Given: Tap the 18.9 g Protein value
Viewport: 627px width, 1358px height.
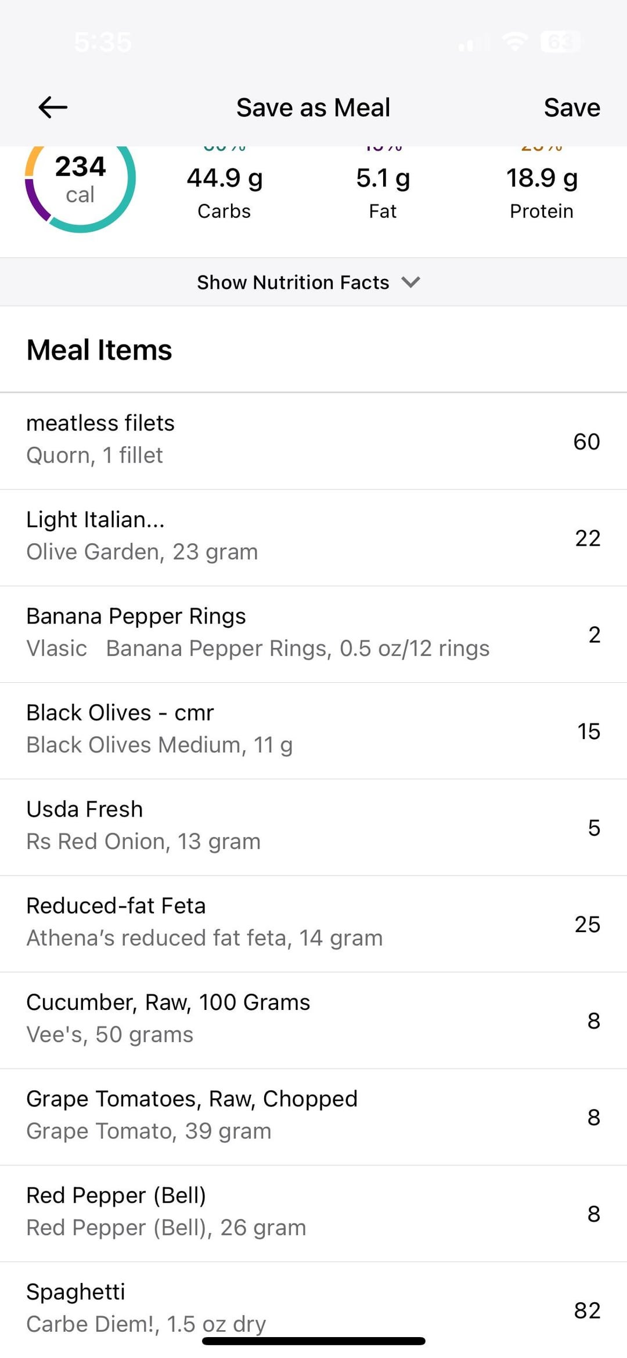Looking at the screenshot, I should coord(542,178).
